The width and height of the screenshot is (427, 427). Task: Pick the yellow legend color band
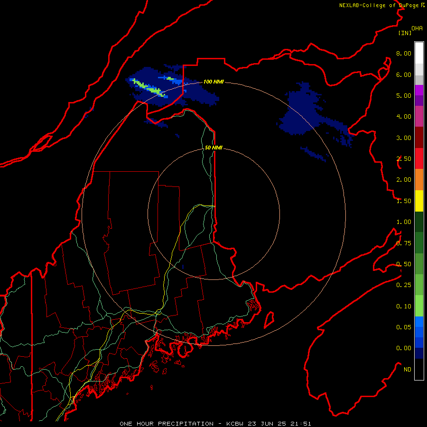419,201
